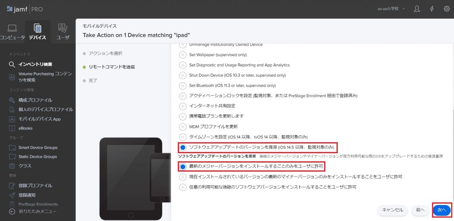
Task: Click the モバイルデバイス breadcrumb heading
Action: [x=100, y=26]
